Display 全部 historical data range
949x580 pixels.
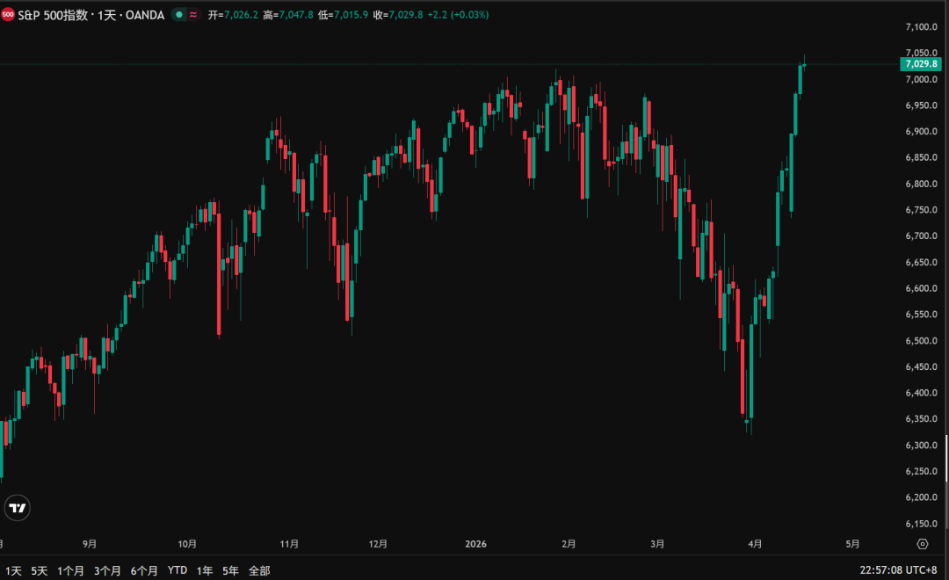point(259,570)
